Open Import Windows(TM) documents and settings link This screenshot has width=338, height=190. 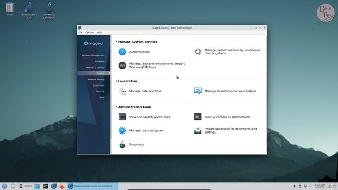click(231, 130)
